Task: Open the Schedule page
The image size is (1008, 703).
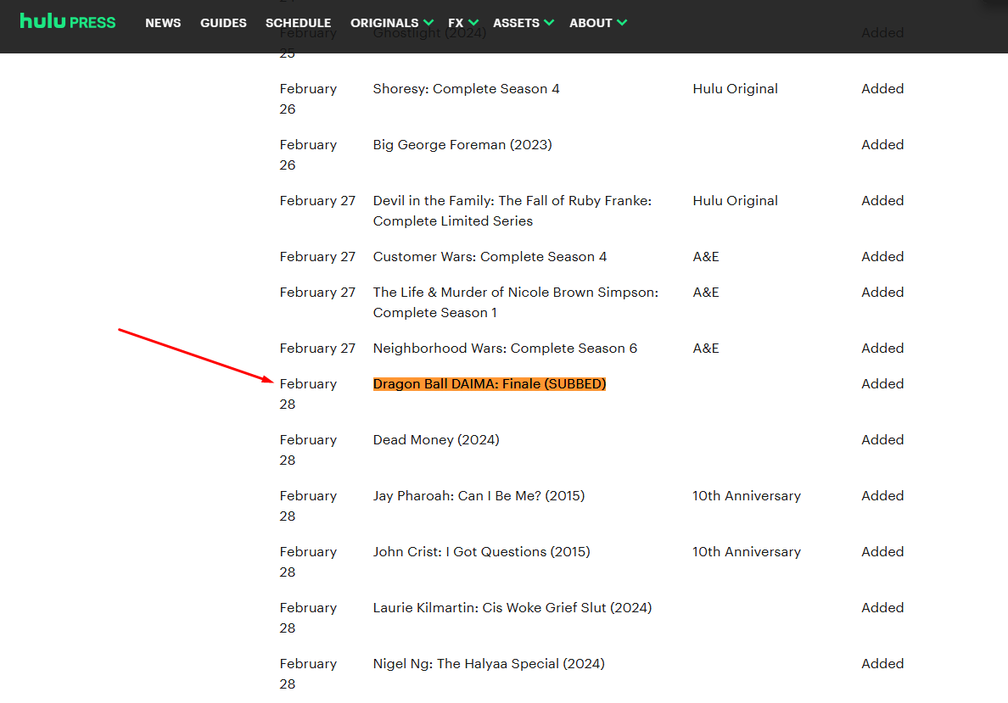Action: click(299, 23)
